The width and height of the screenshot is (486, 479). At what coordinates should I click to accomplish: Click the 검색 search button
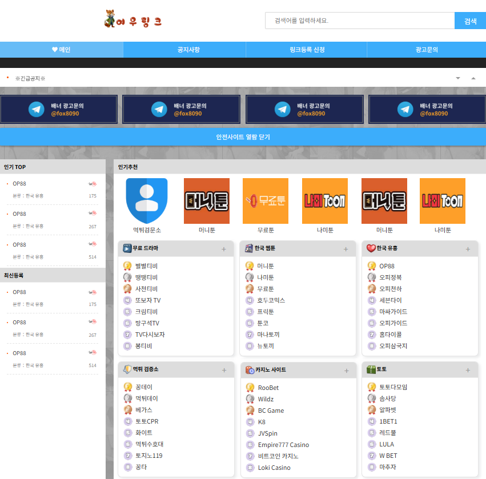470,21
